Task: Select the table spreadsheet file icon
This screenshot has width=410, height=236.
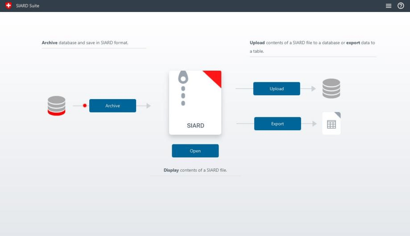Action: point(331,124)
